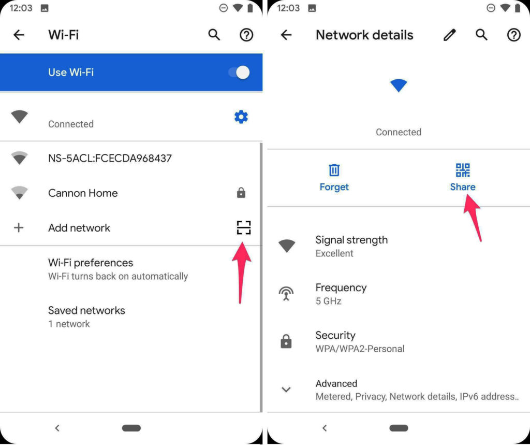530x445 pixels.
Task: Tap the Share QR code icon
Action: tap(462, 170)
